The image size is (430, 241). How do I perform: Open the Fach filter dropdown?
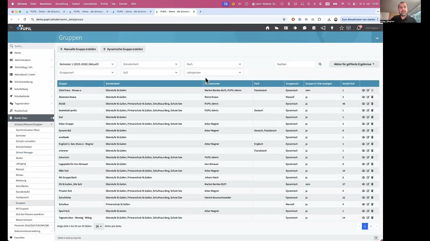(x=214, y=64)
